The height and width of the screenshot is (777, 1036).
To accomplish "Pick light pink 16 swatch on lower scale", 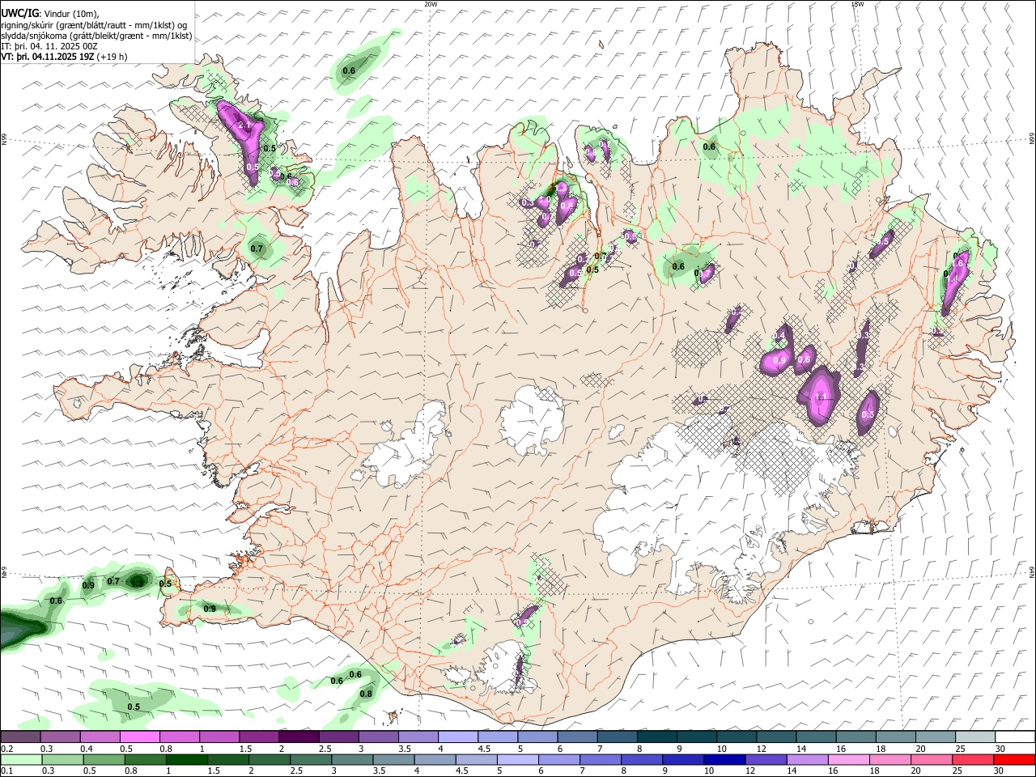I will [x=848, y=759].
